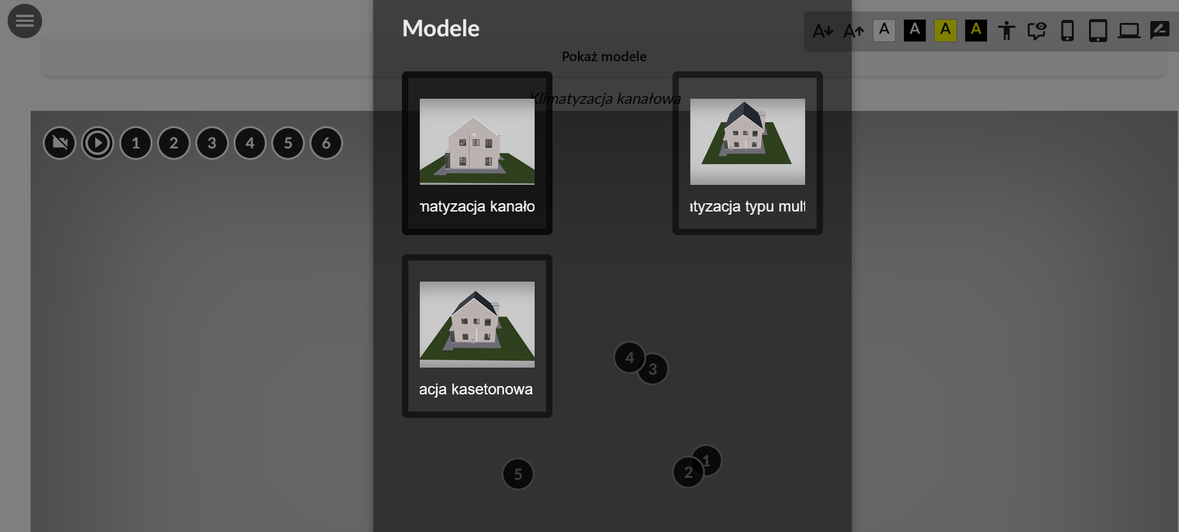Viewport: 1179px width, 532px height.
Task: Decrease font size with the A-down icon
Action: [822, 31]
